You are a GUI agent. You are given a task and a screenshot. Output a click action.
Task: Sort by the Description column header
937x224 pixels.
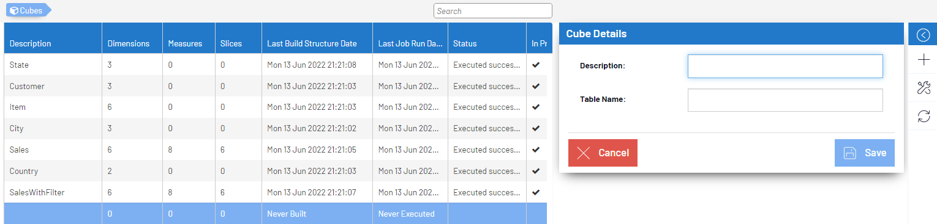coord(31,43)
